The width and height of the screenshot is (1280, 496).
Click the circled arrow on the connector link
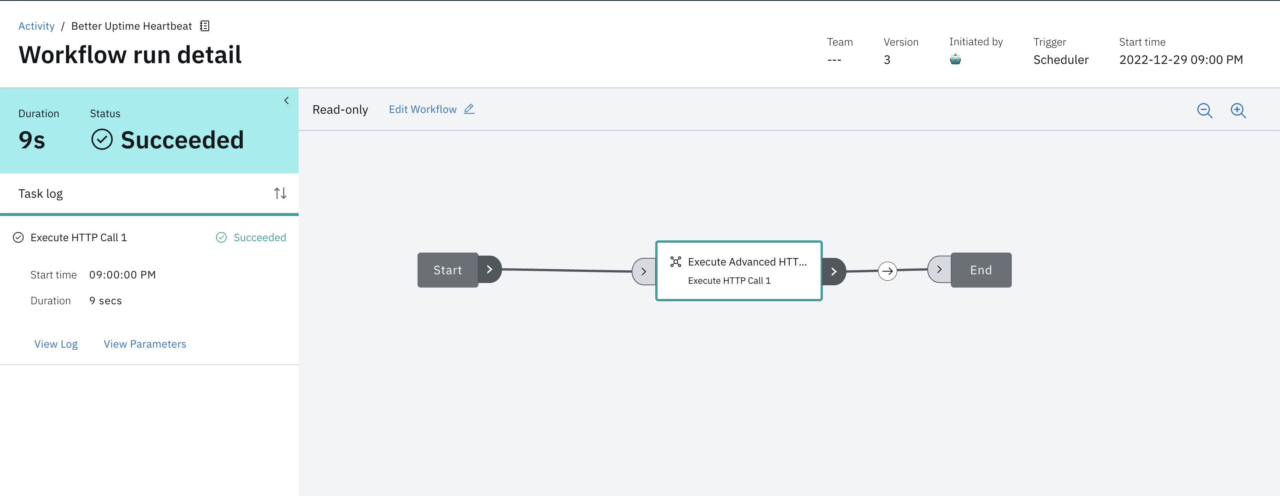coord(888,271)
